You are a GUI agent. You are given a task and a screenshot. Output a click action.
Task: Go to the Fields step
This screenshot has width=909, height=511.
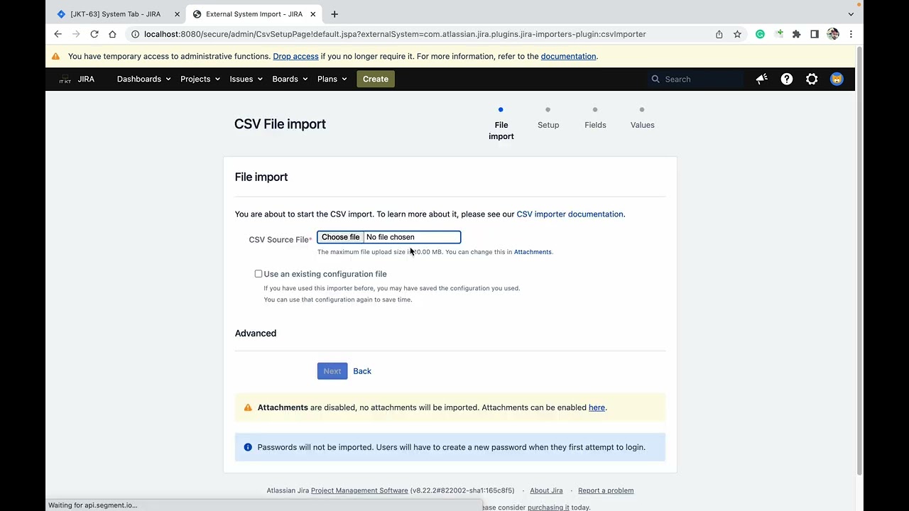[595, 119]
